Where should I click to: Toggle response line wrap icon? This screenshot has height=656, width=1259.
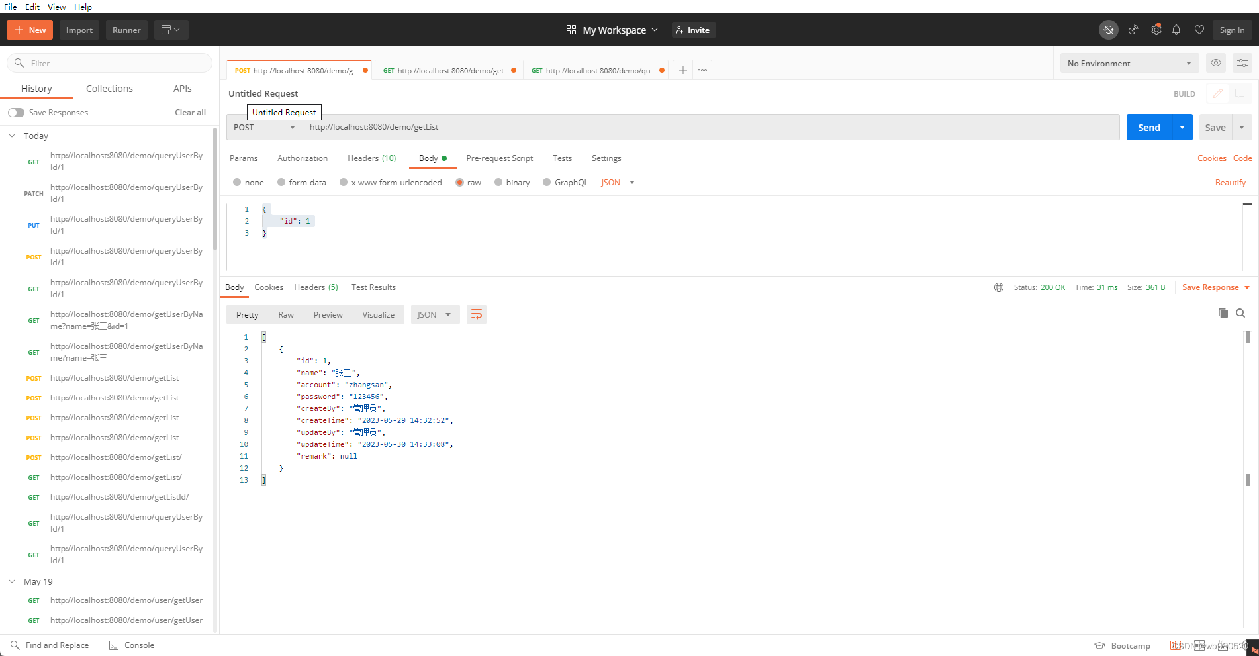click(477, 314)
